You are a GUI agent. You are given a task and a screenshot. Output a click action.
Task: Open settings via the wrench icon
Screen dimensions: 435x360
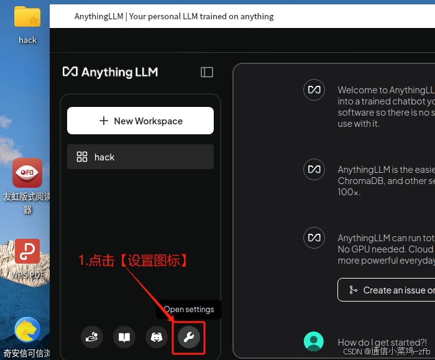pos(189,337)
